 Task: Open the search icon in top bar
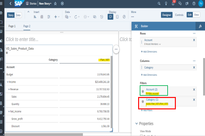tap(159, 3)
